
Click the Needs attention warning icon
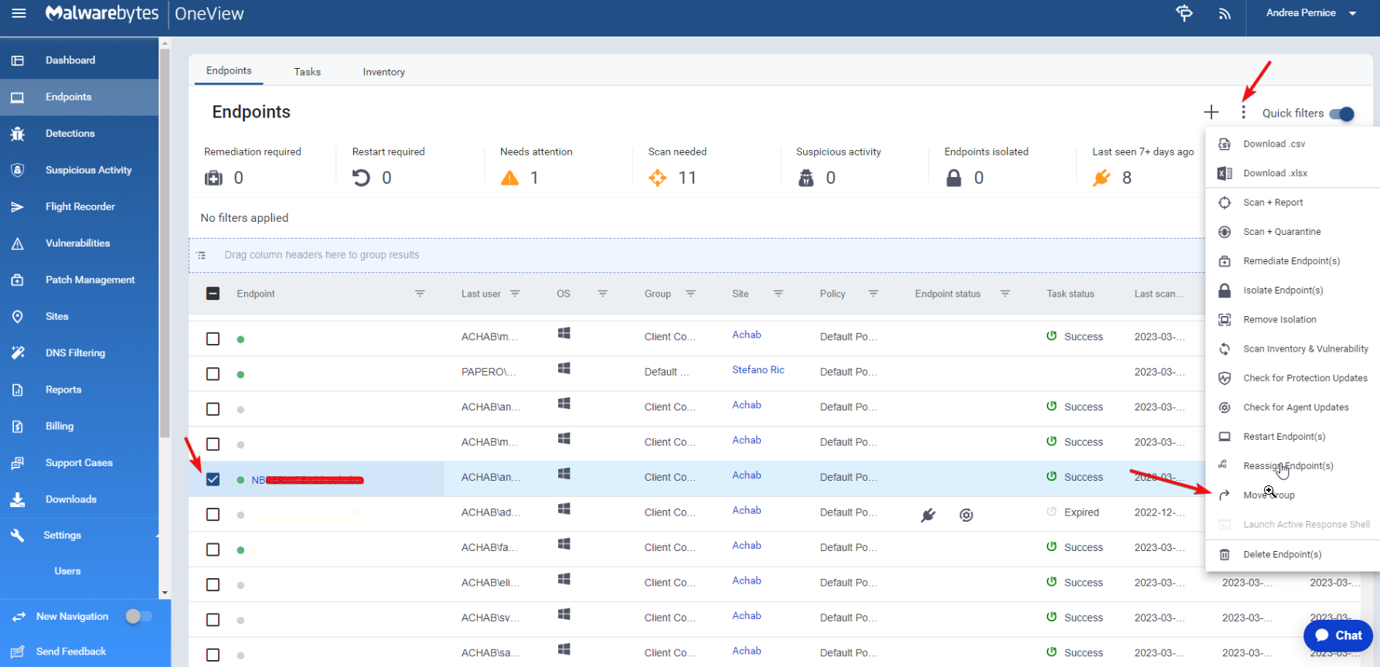tap(509, 179)
